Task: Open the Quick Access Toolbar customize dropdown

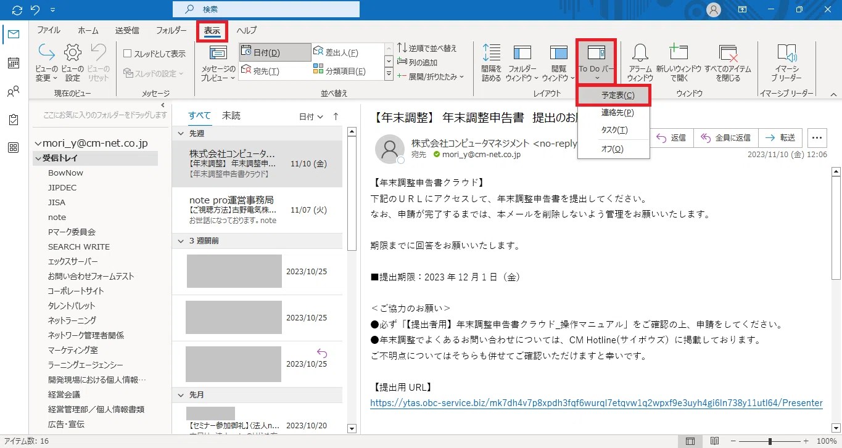Action: (x=52, y=10)
